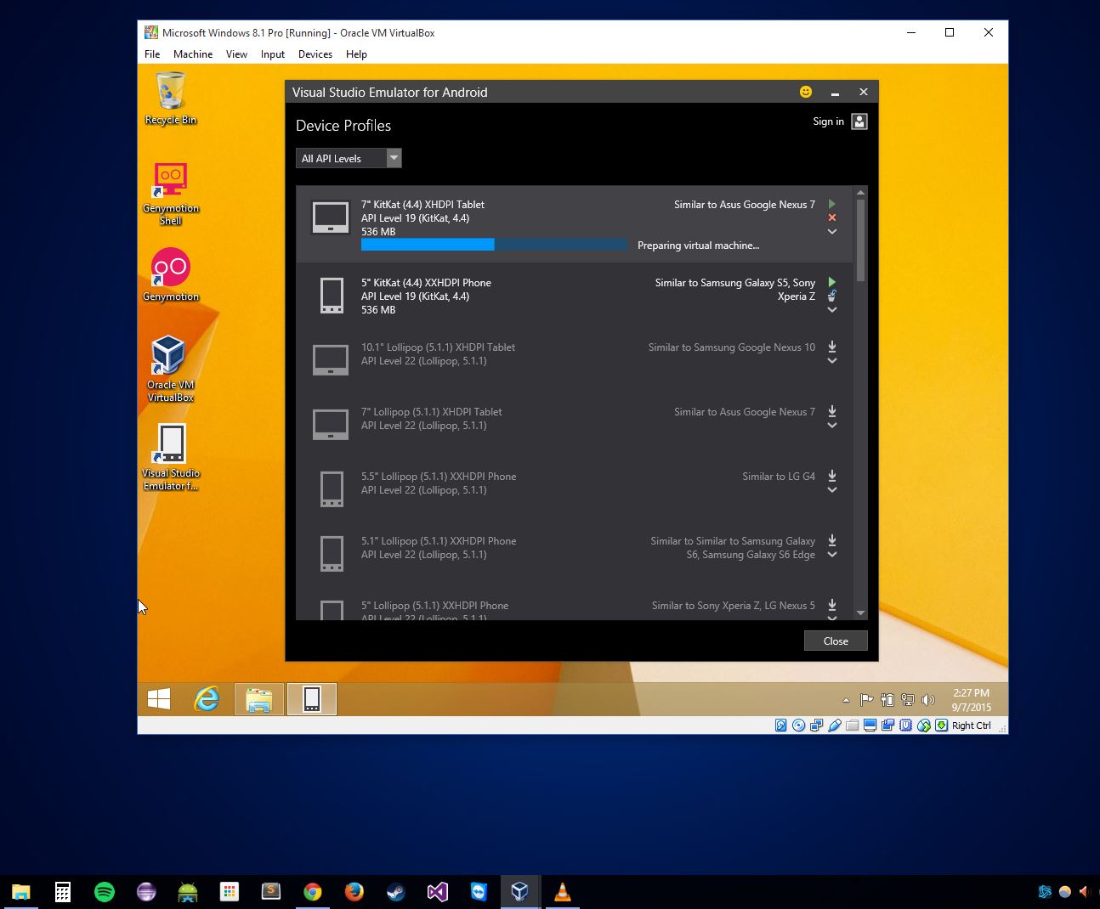Select 10.1" Lollipop (5.1.1) XHDPI Tablet row
Screen dimensions: 1100x909
point(575,359)
